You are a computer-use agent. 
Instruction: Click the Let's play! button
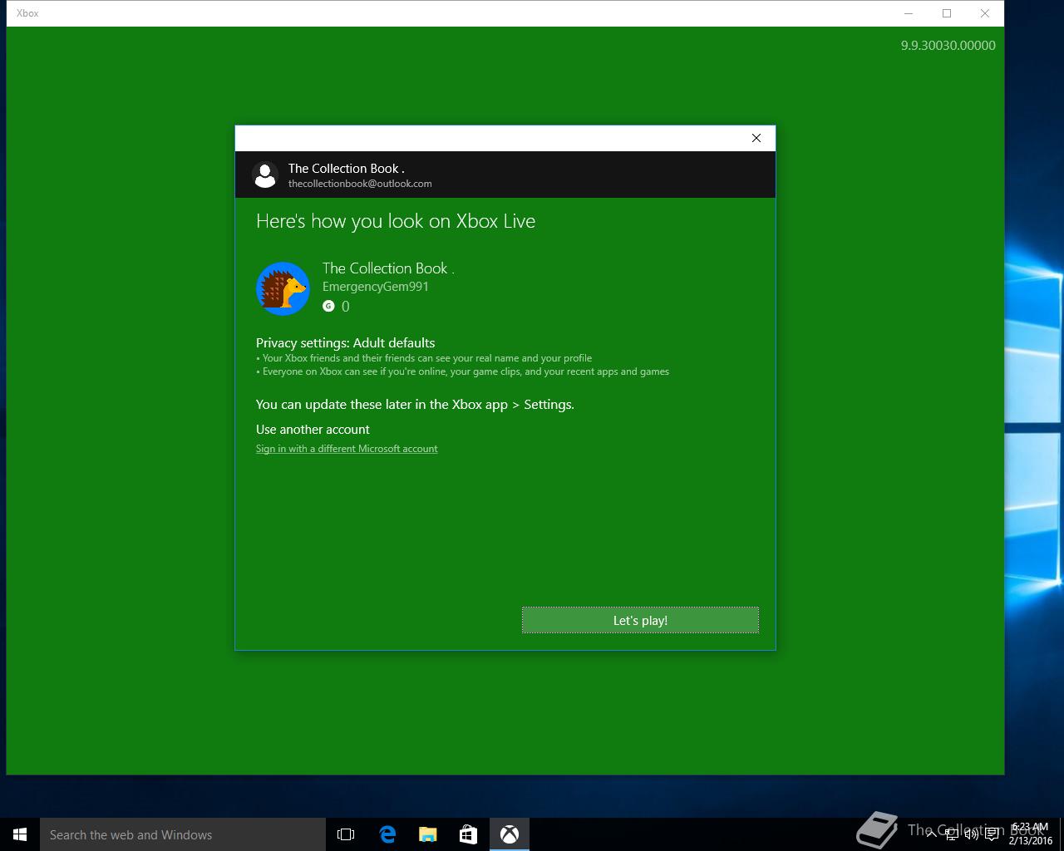coord(640,620)
